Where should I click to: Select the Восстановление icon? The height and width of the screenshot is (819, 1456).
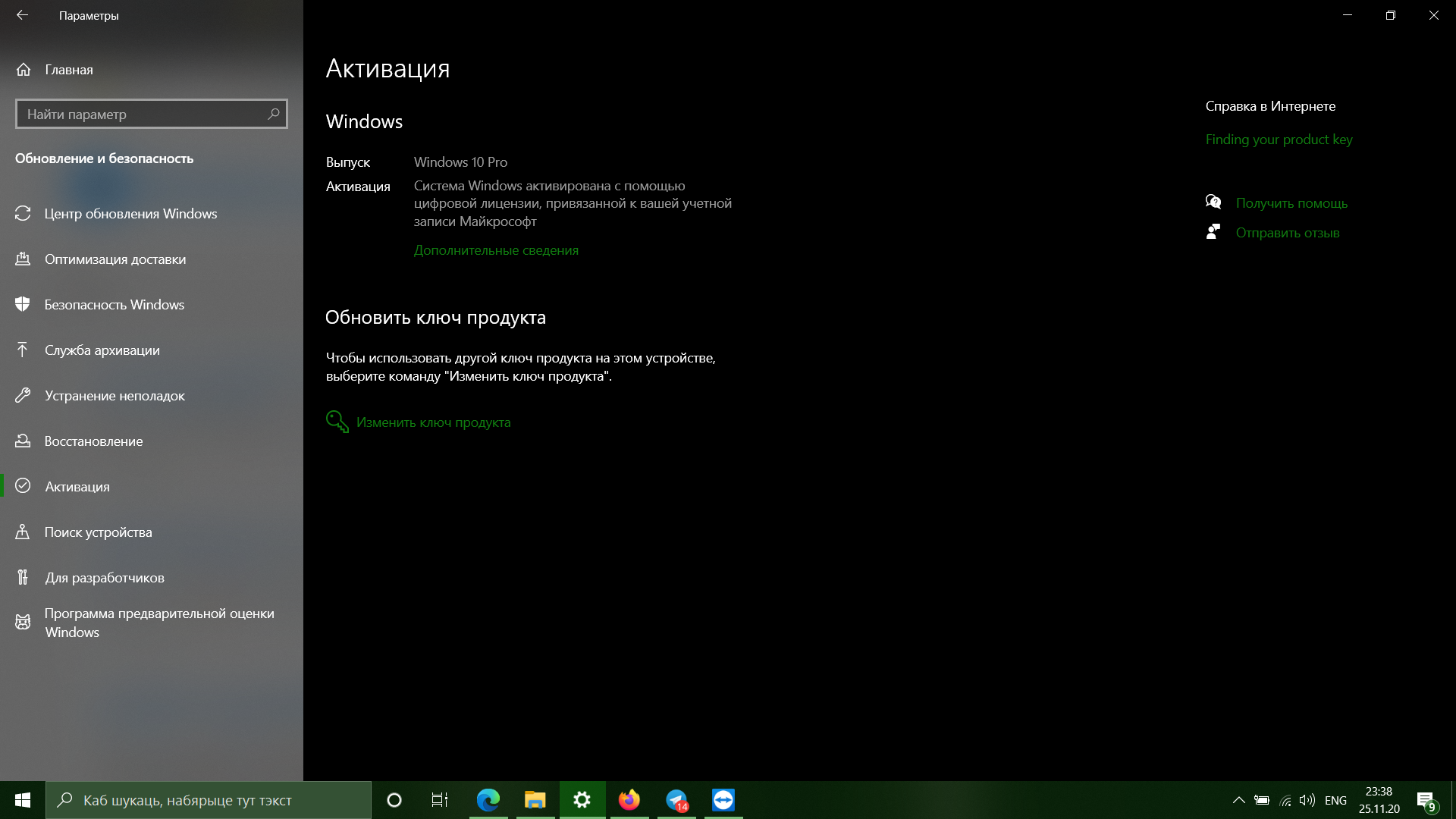[x=23, y=441]
